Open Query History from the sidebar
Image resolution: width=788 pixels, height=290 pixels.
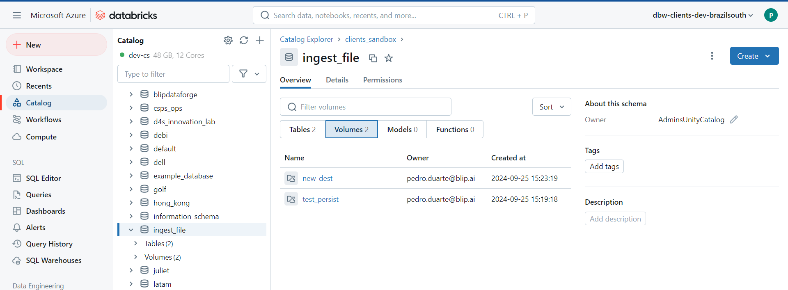56,244
